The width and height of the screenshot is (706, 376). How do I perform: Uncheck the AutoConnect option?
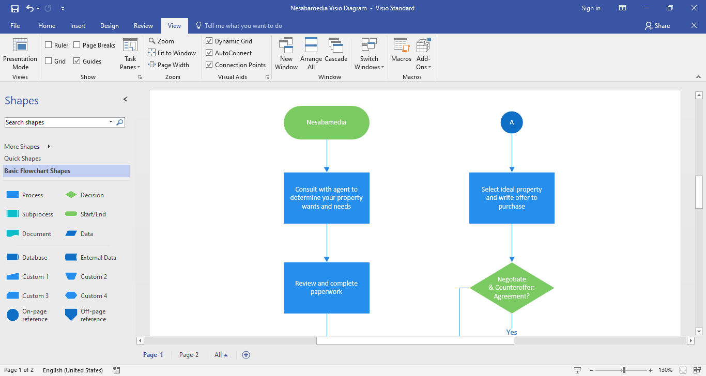[x=209, y=53]
